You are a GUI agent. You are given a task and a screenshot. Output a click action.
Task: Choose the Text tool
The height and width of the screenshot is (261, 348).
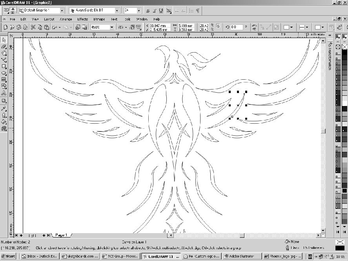click(x=4, y=93)
